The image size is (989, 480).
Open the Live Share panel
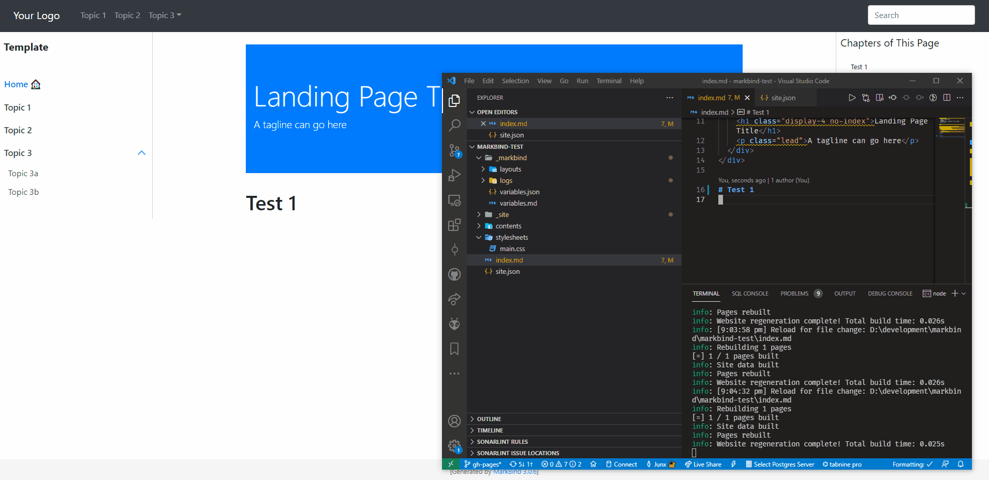[703, 464]
